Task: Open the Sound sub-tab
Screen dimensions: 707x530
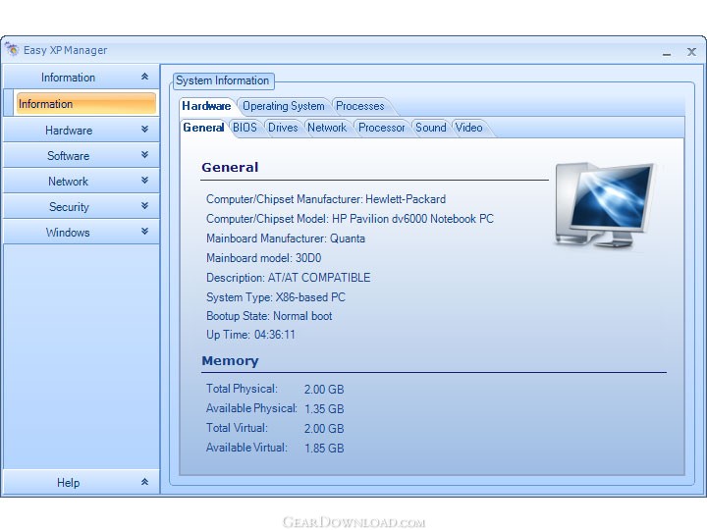Action: 431,128
